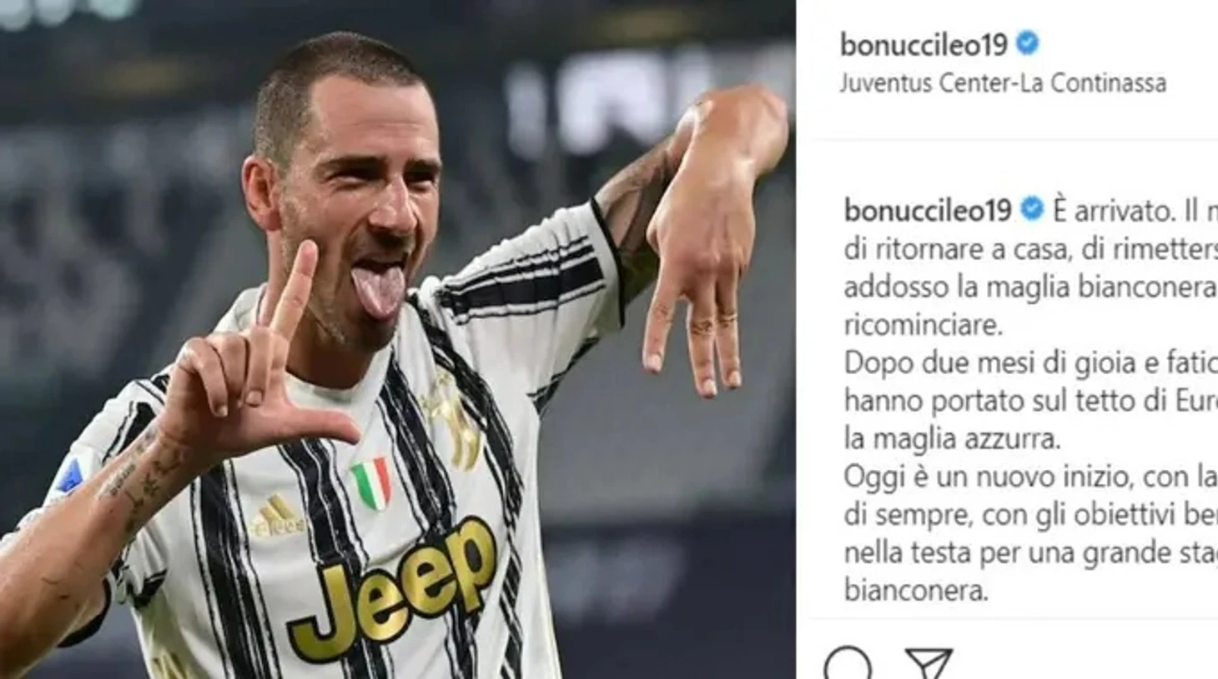This screenshot has width=1218, height=679.
Task: Open bonuccileo19 profile from post header
Action: click(924, 43)
